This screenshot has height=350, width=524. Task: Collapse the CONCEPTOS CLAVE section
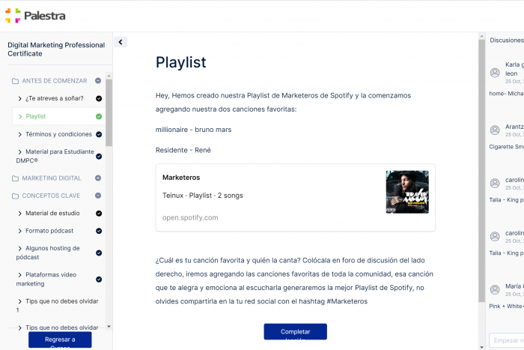98,196
